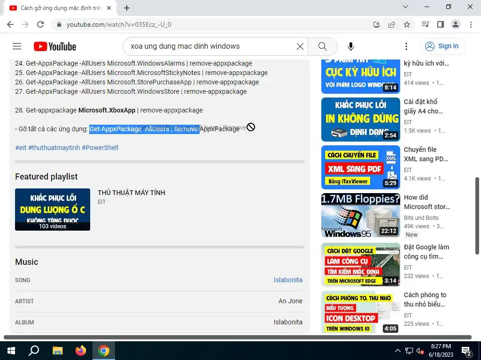This screenshot has height=360, width=481.
Task: Open the XML sang PDF video thumbnail
Action: pyautogui.click(x=360, y=167)
